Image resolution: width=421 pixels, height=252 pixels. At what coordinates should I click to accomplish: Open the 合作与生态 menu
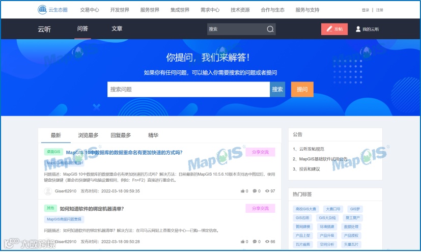point(272,10)
